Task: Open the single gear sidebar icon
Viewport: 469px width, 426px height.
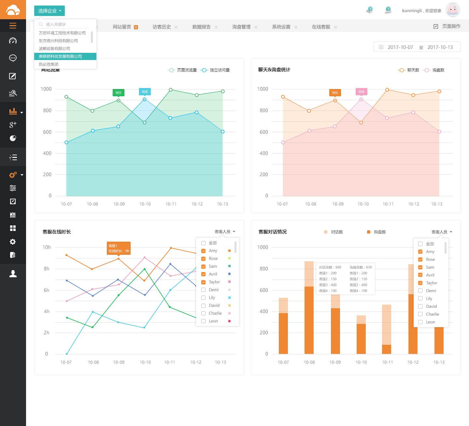Action: point(13,241)
